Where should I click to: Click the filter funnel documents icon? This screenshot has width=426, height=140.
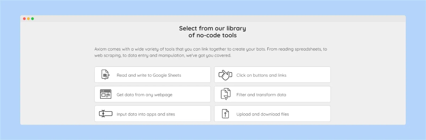[x=226, y=94]
